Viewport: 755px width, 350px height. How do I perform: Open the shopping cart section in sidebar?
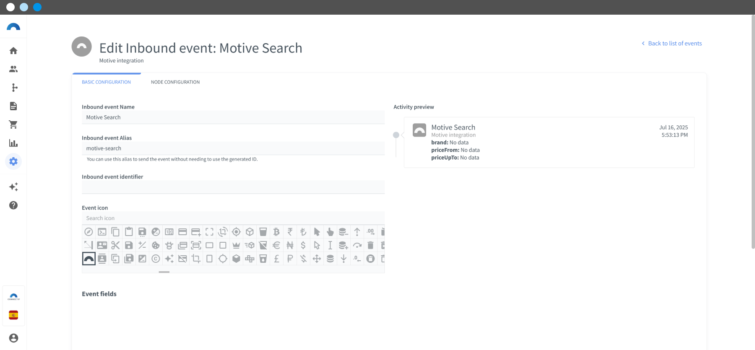point(13,124)
